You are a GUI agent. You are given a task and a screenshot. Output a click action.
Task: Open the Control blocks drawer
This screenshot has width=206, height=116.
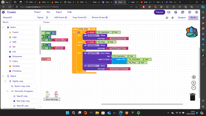[x=21, y=32]
